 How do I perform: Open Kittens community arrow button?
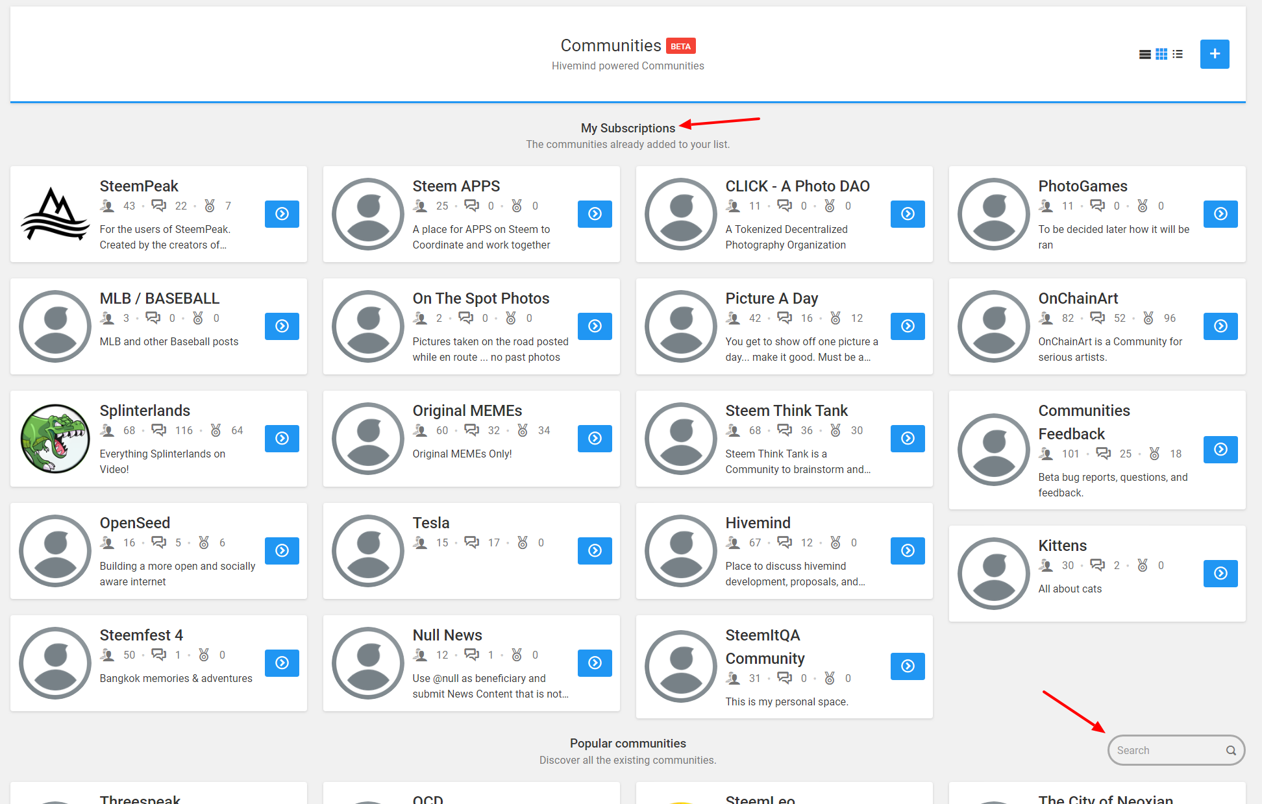[1220, 574]
